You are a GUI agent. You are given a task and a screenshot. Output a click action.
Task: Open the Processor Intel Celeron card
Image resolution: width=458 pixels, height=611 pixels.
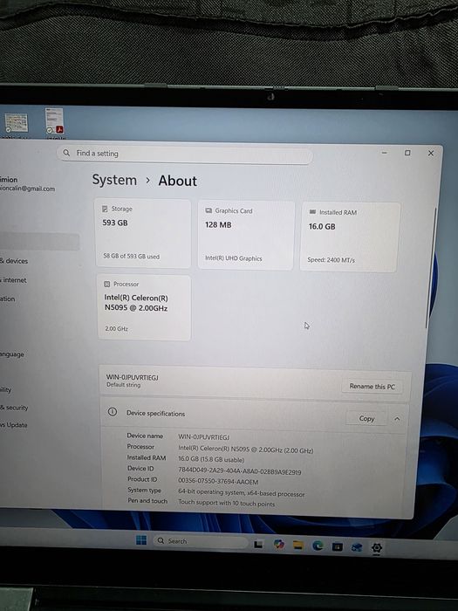click(x=144, y=307)
